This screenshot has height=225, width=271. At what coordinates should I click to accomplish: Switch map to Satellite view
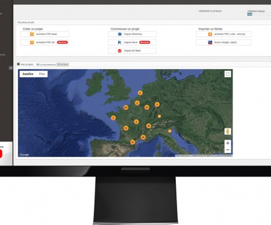(x=28, y=74)
